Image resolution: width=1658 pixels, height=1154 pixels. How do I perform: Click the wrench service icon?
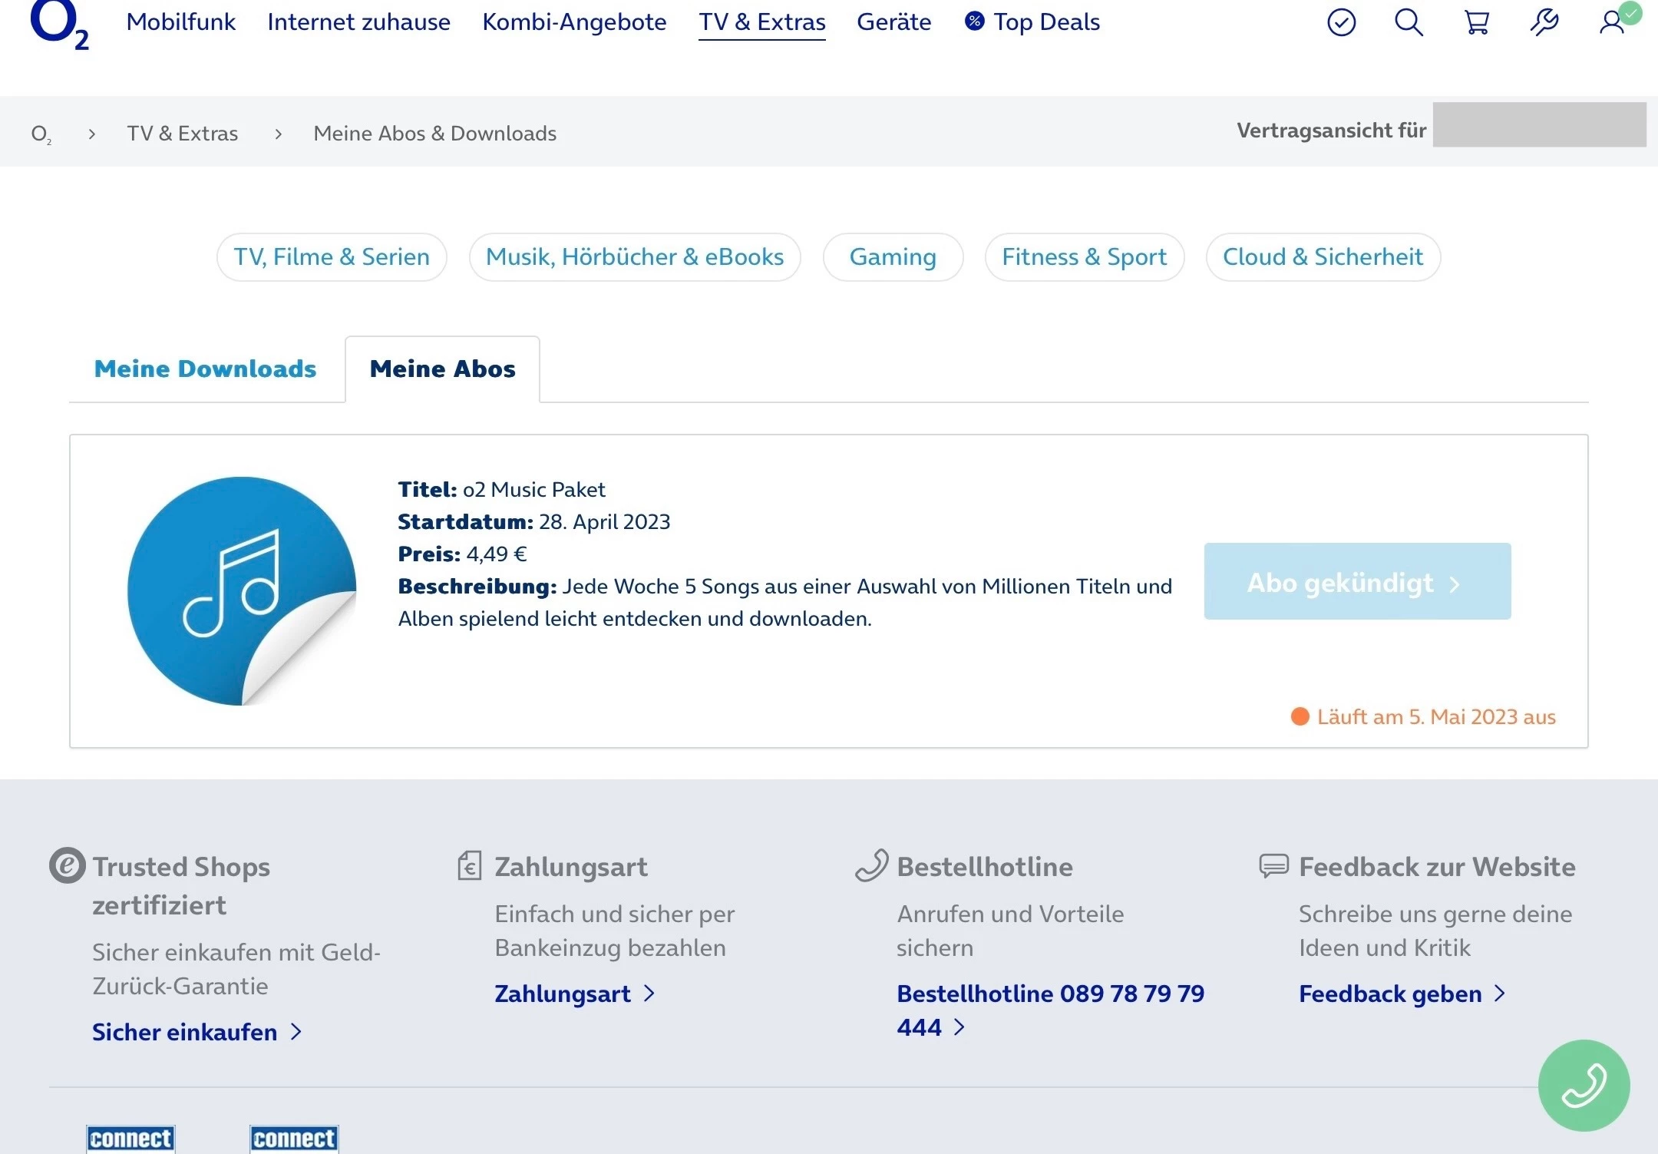[x=1544, y=22]
